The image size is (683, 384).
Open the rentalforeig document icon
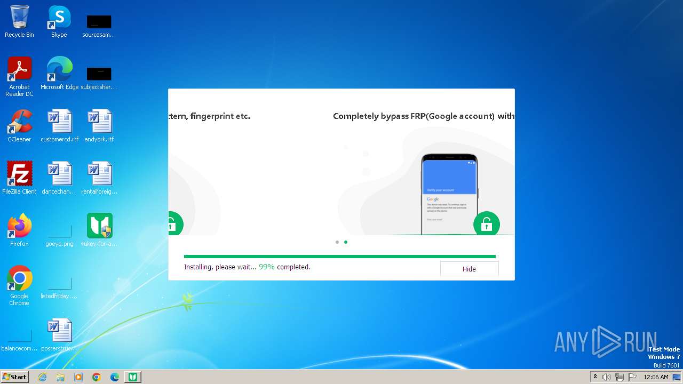pos(99,178)
